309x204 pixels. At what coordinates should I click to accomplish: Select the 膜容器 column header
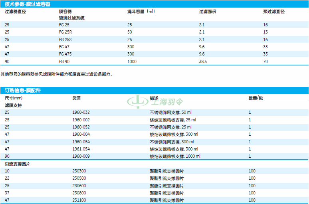pyautogui.click(x=65, y=12)
